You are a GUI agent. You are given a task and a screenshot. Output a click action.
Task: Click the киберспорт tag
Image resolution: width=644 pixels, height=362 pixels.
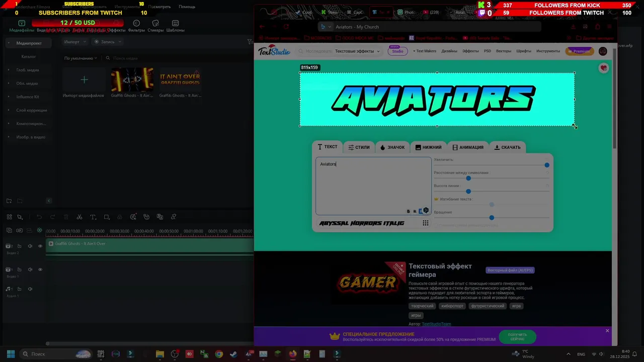tap(452, 306)
